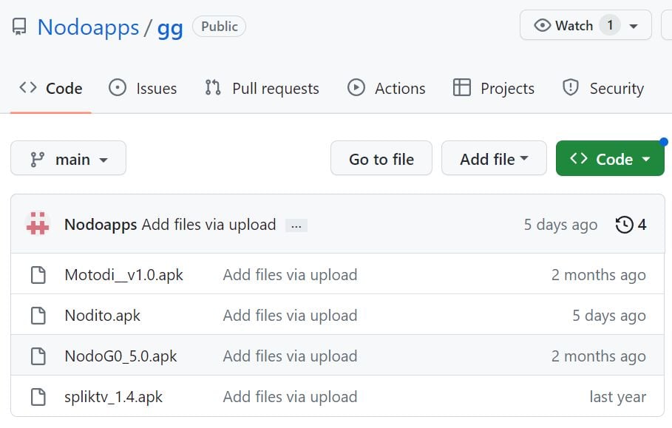Click the 5 days ago commit timestamp
The height and width of the screenshot is (428, 672).
tap(560, 225)
